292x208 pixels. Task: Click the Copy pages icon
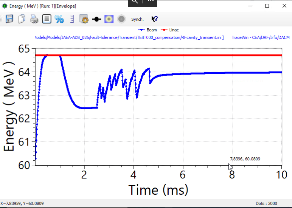coord(22,19)
